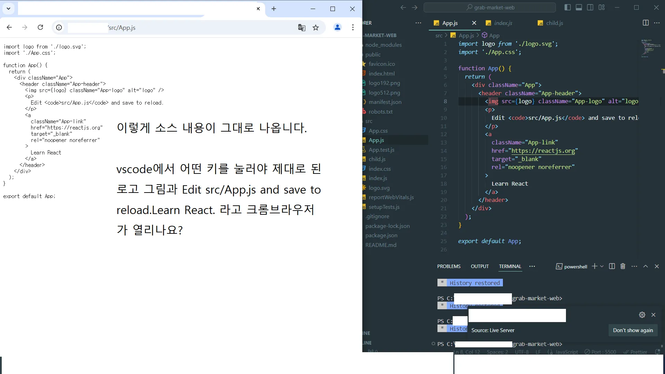
Task: Switch to PROBLEMS panel tab
Action: tap(449, 266)
